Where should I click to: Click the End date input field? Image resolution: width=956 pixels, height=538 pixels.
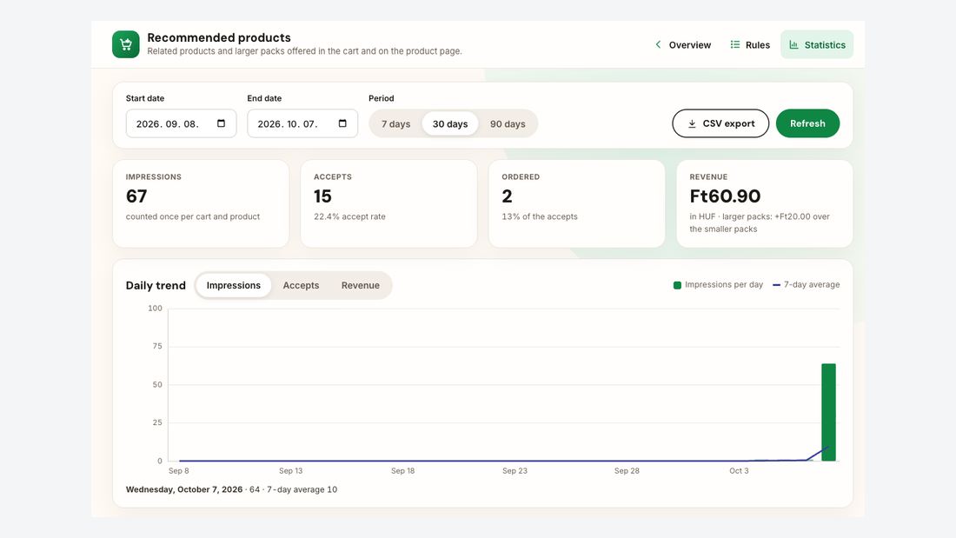tap(302, 123)
